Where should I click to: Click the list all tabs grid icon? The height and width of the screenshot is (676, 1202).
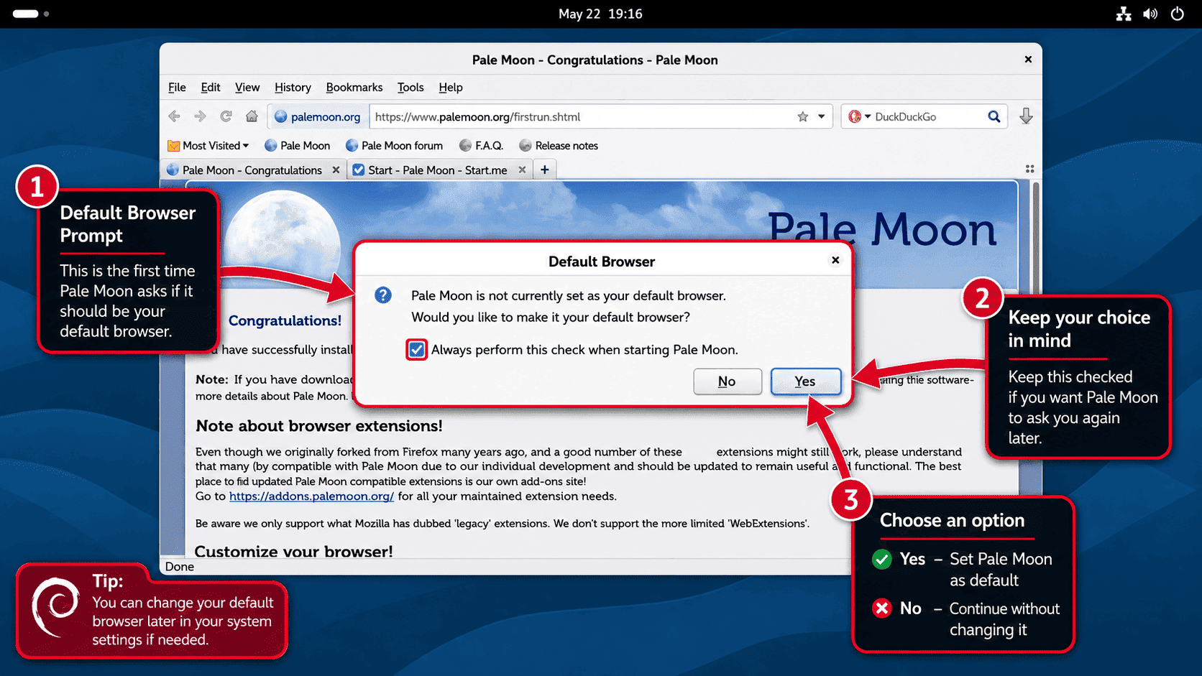point(1029,169)
